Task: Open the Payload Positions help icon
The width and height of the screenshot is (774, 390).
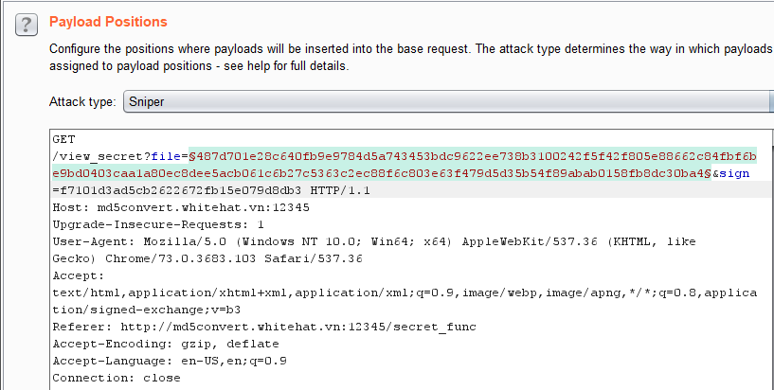Action: pos(27,25)
